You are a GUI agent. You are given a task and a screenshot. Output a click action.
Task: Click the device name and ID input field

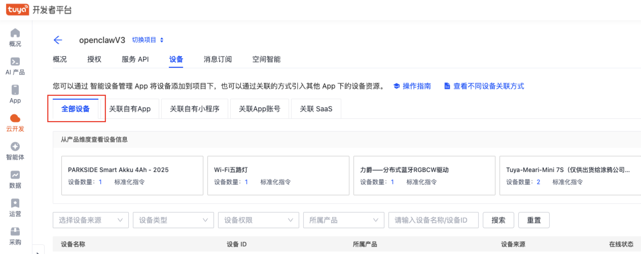coord(434,220)
